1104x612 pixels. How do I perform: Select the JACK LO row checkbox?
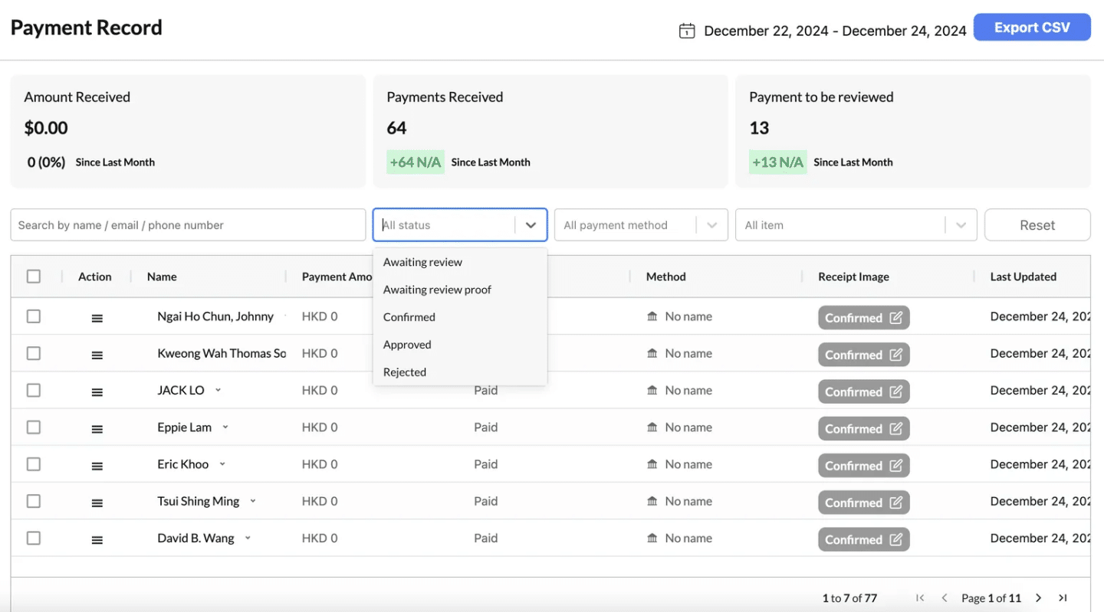click(34, 390)
